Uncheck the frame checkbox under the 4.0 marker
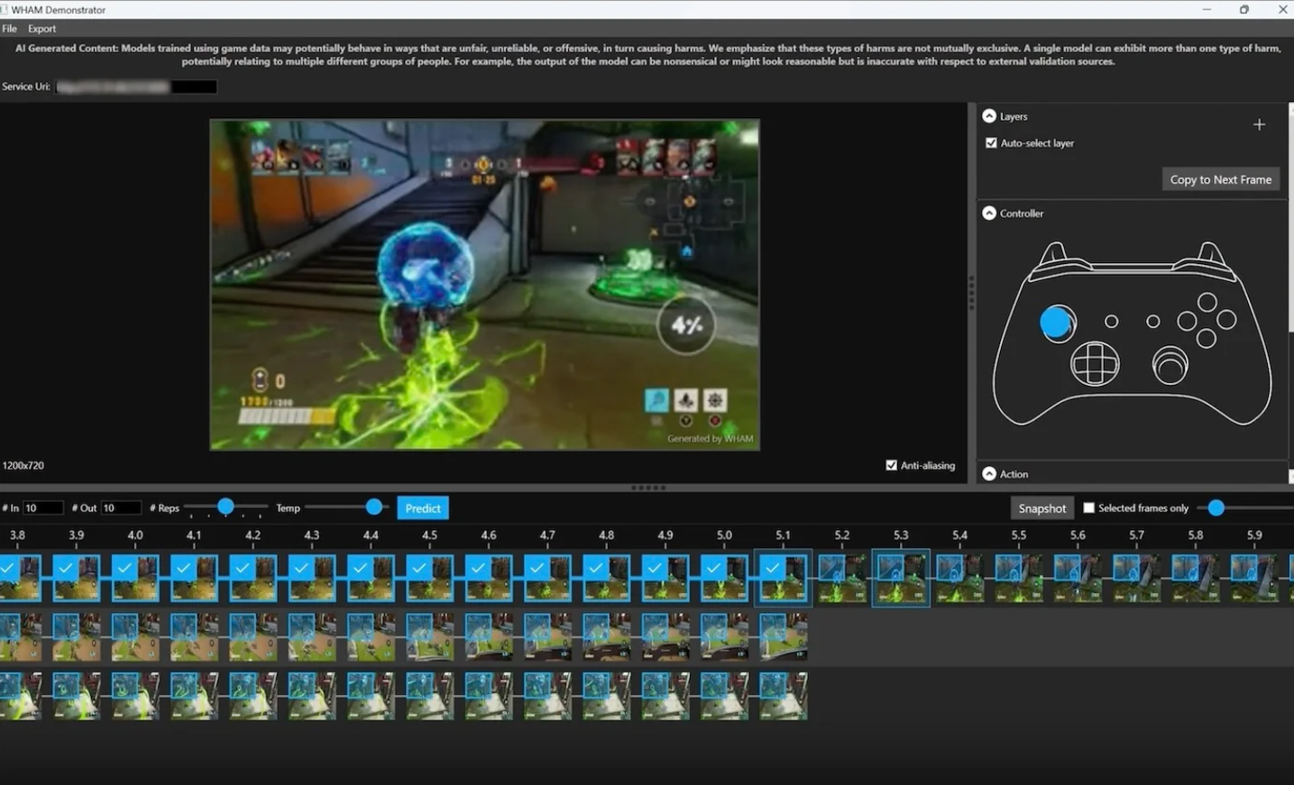 [124, 569]
